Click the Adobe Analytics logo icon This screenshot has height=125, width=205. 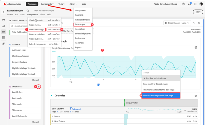(5, 4)
